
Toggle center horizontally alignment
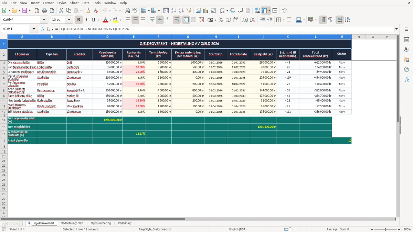136,20
